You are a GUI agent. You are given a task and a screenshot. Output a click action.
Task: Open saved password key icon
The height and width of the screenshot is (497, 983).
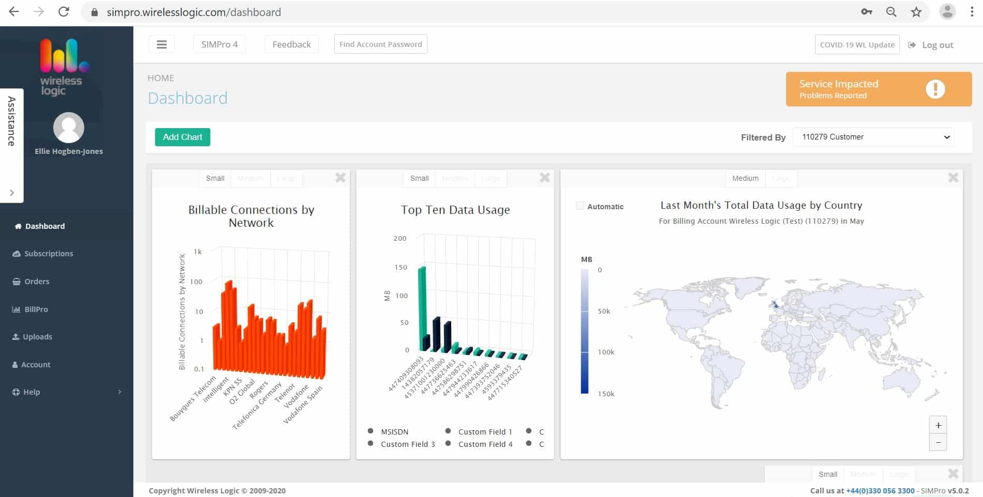tap(867, 12)
